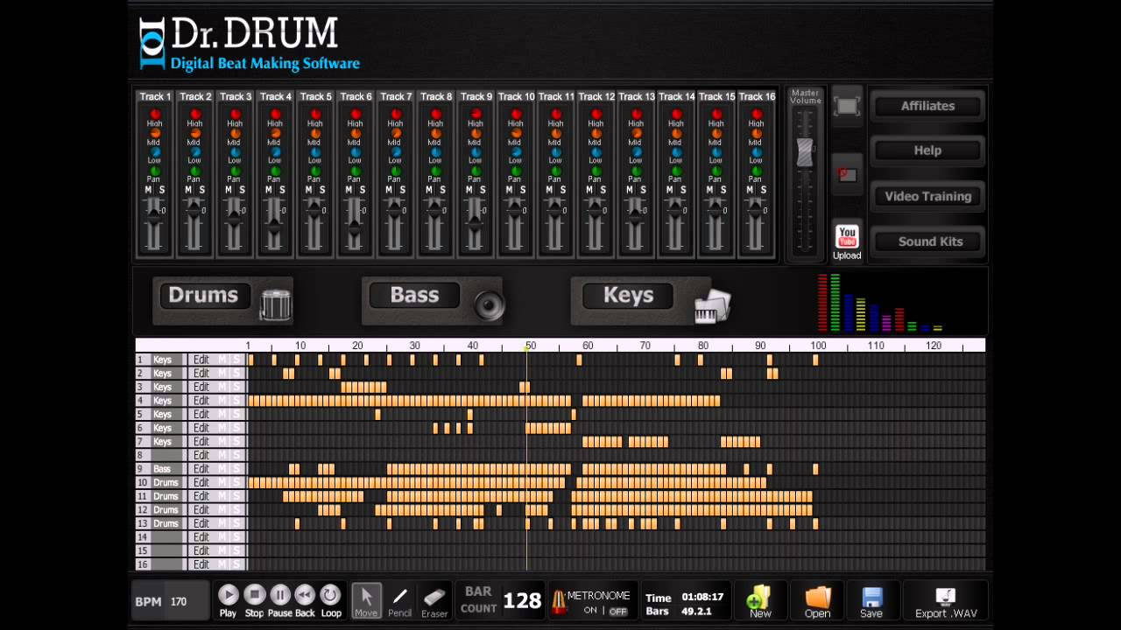1121x630 pixels.
Task: Export the beat using Export .WAV
Action: tap(946, 602)
